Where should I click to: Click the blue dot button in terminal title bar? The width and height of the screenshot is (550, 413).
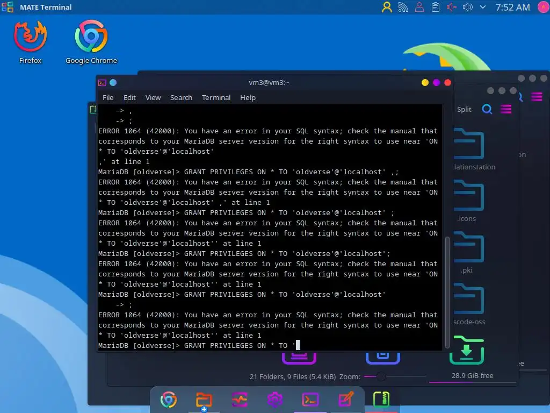113,82
